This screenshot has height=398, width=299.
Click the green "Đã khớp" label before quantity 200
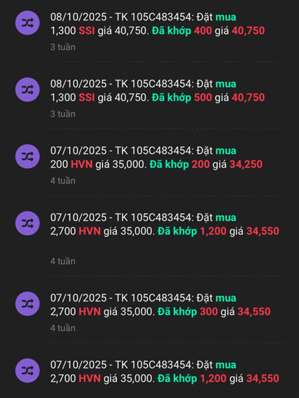[170, 164]
